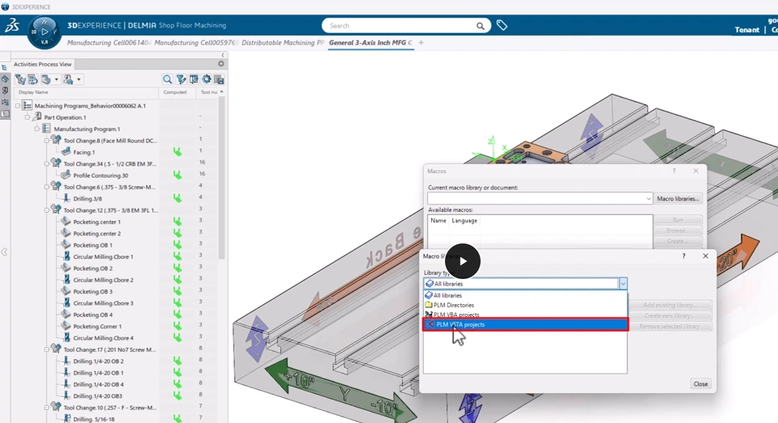778x423 pixels.
Task: Select PLM VBA projects list option
Action: tap(525, 315)
